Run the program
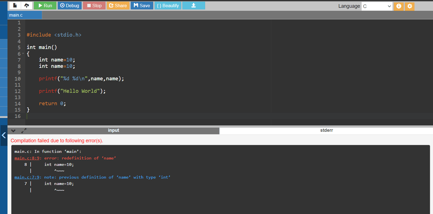The image size is (433, 214). [45, 6]
